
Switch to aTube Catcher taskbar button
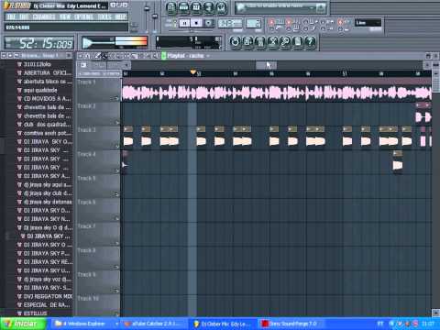click(155, 324)
